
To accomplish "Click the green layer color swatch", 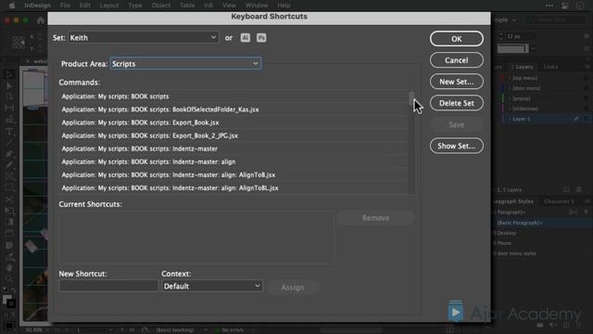I will pos(502,98).
